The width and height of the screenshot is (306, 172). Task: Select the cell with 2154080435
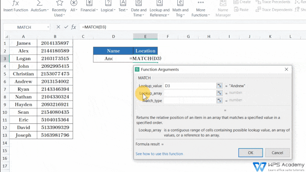tap(55, 112)
